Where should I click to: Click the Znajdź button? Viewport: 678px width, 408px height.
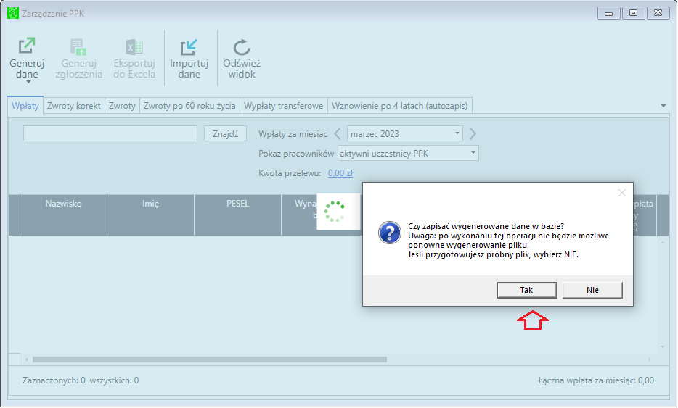[x=225, y=134]
